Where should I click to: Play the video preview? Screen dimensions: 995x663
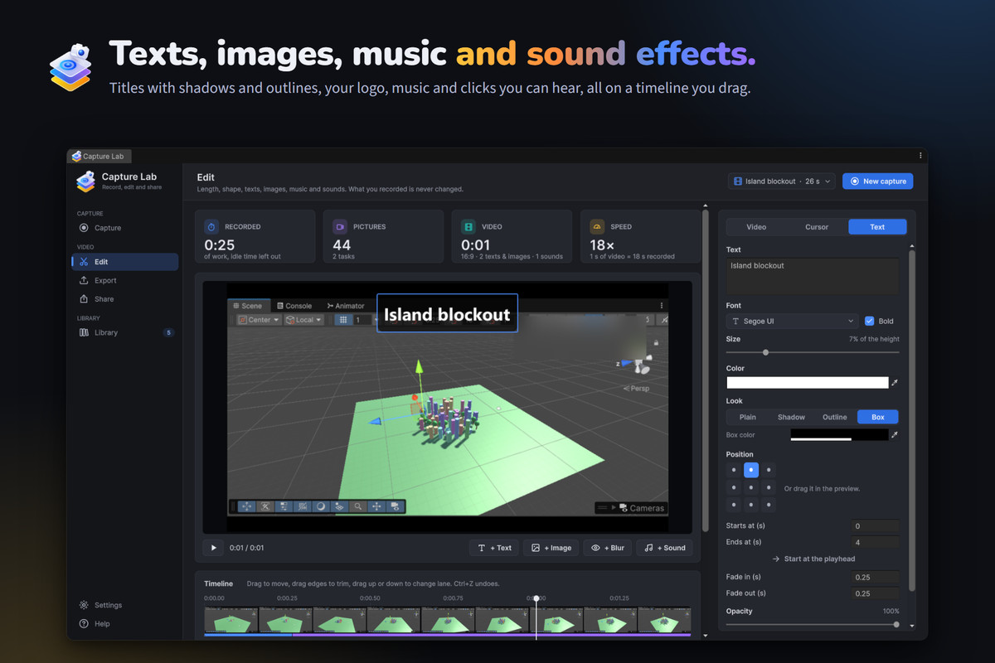click(213, 548)
